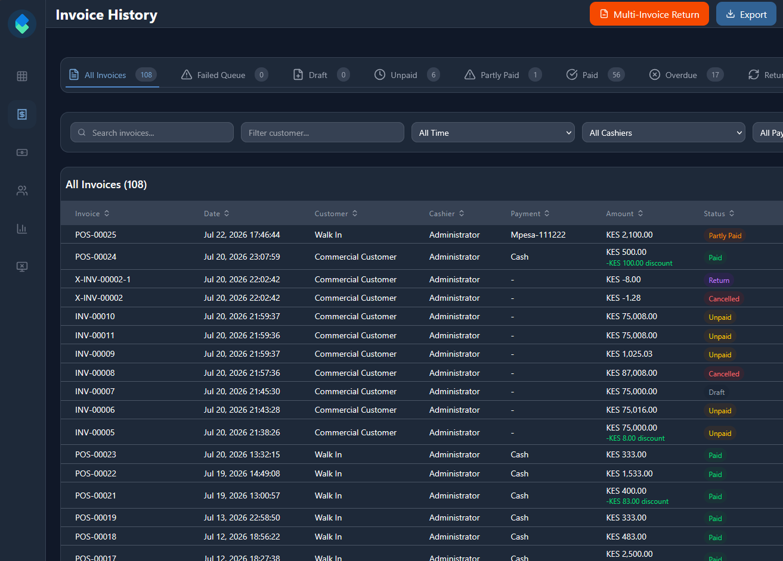783x561 pixels.
Task: Click the Multi-Invoice Return button
Action: tap(649, 14)
